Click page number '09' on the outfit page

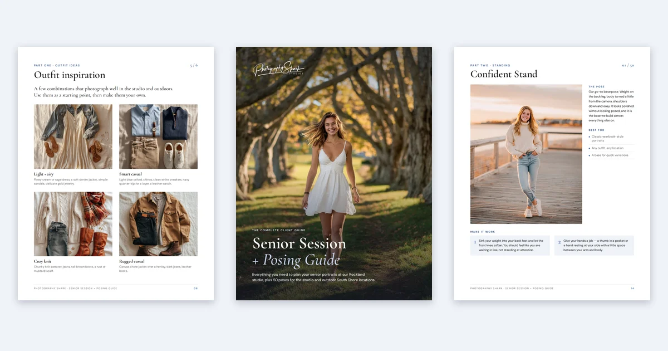pyautogui.click(x=195, y=288)
